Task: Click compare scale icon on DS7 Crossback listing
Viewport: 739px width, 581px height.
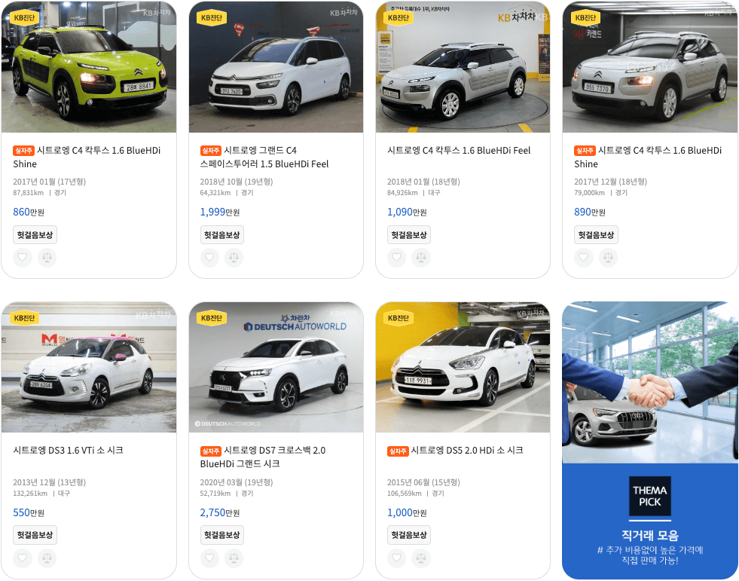Action: click(234, 558)
